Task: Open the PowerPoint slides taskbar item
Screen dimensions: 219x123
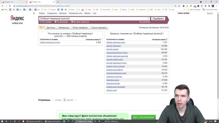Action: point(53,121)
